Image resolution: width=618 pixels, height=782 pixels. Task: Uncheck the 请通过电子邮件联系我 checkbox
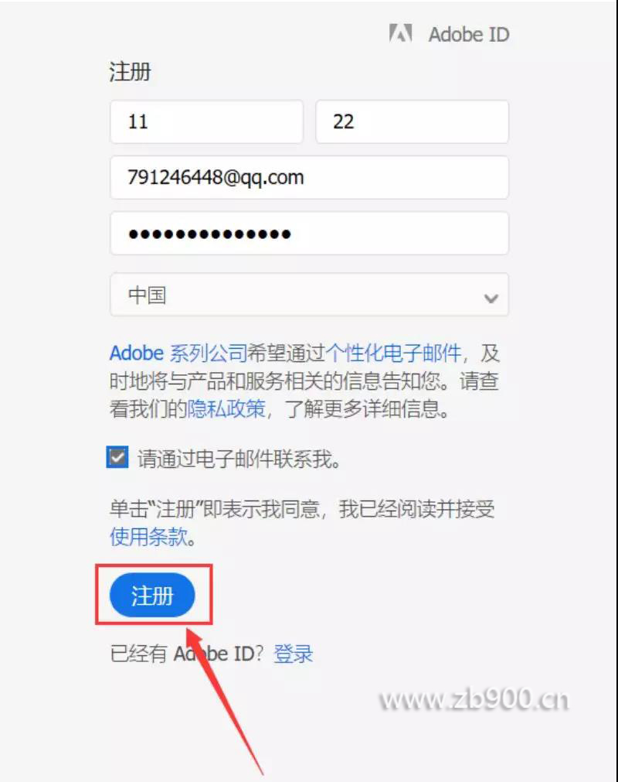pyautogui.click(x=117, y=457)
